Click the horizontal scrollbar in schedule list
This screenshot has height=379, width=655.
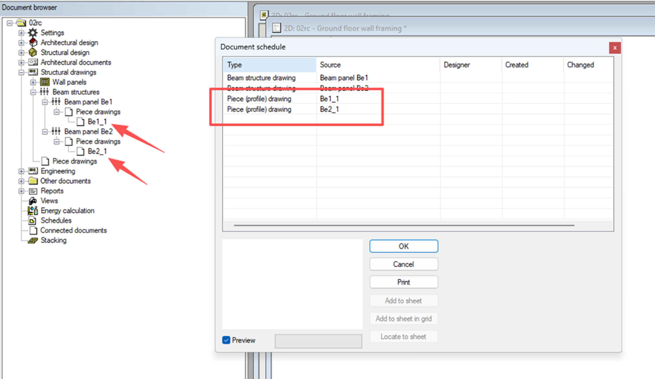pyautogui.click(x=404, y=225)
